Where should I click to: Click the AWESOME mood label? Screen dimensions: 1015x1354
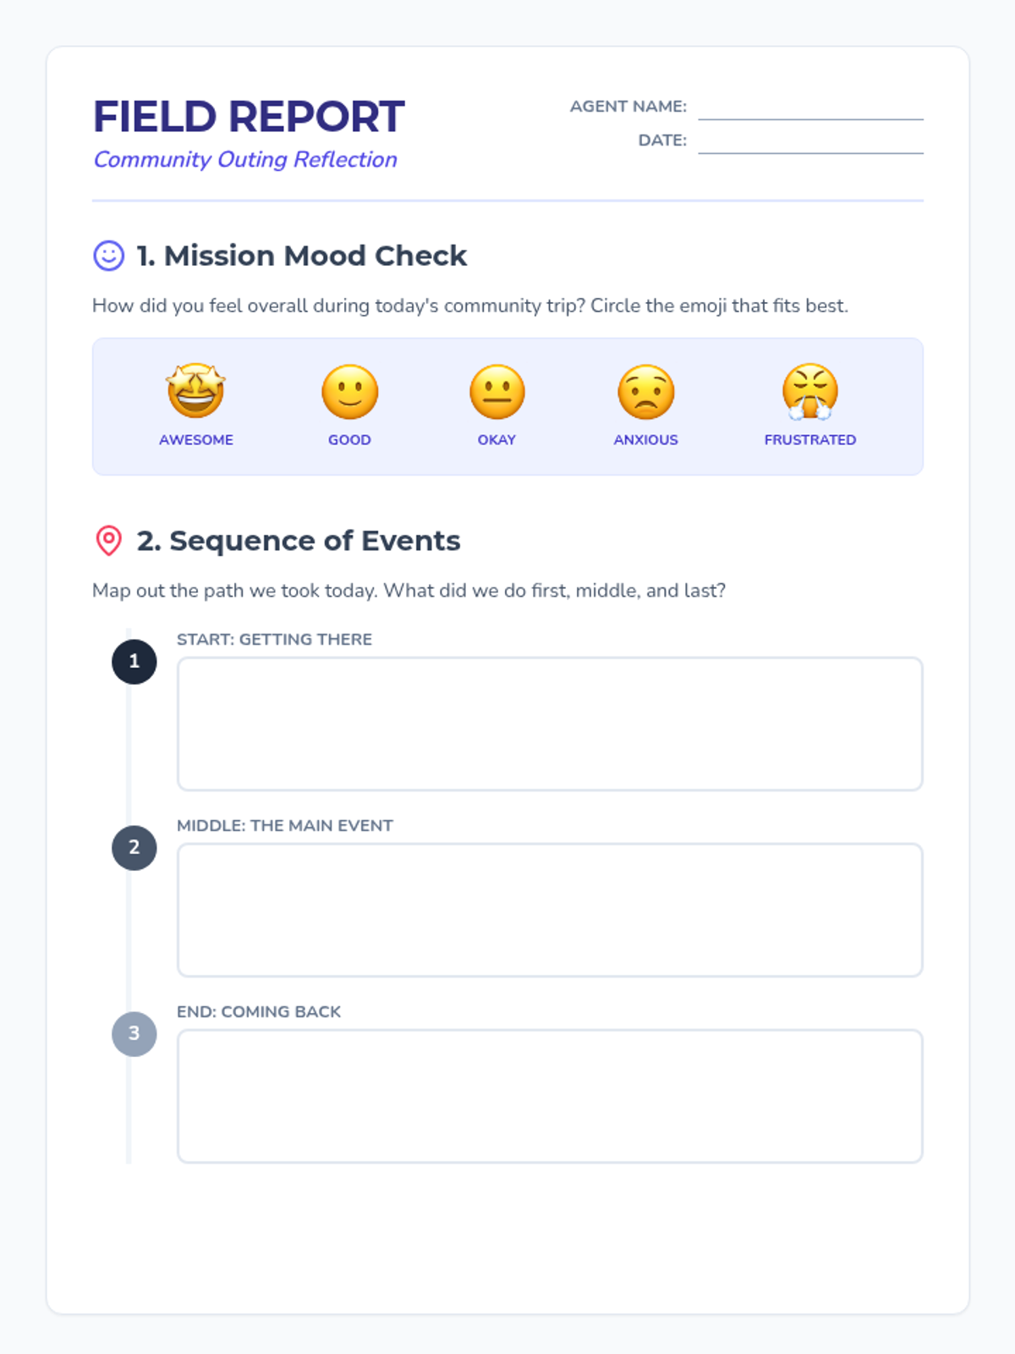tap(195, 439)
